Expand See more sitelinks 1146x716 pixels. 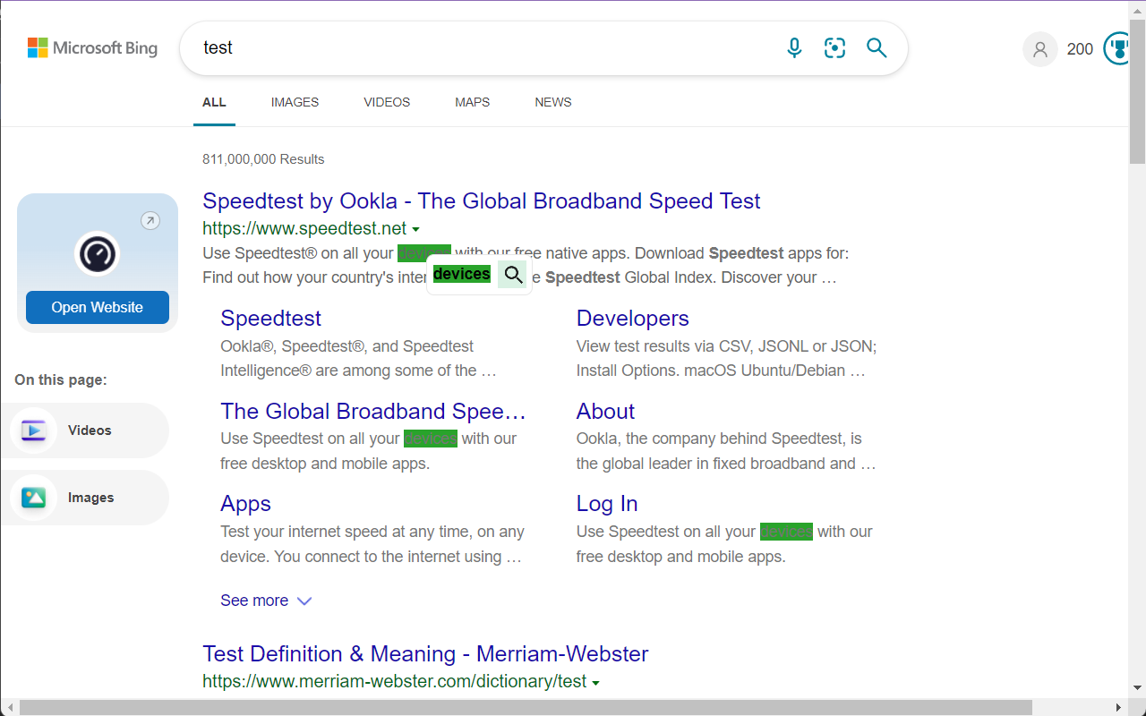[266, 601]
